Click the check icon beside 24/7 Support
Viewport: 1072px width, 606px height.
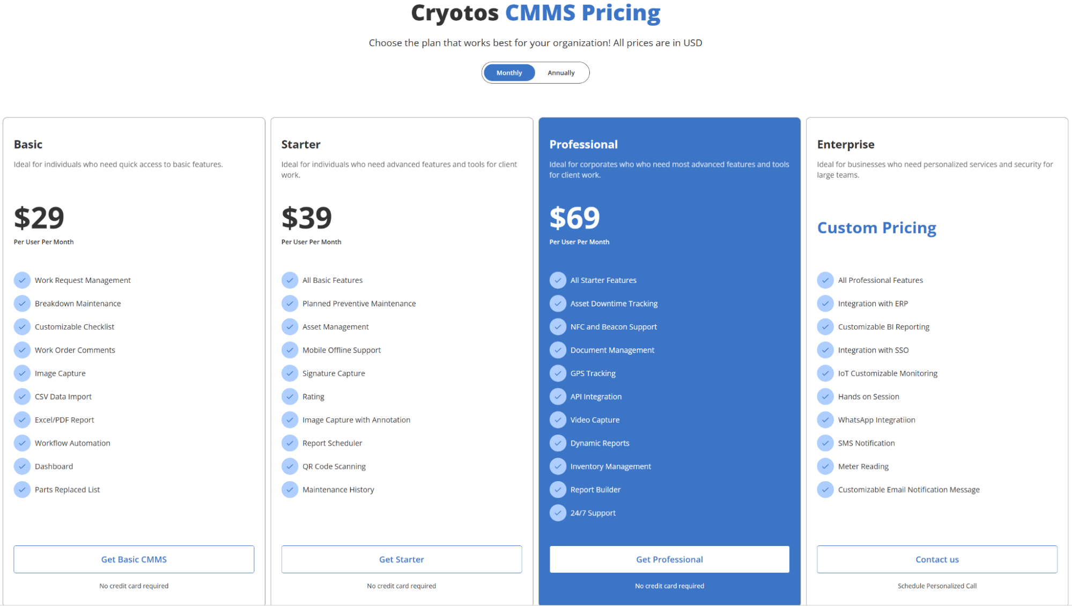coord(558,513)
